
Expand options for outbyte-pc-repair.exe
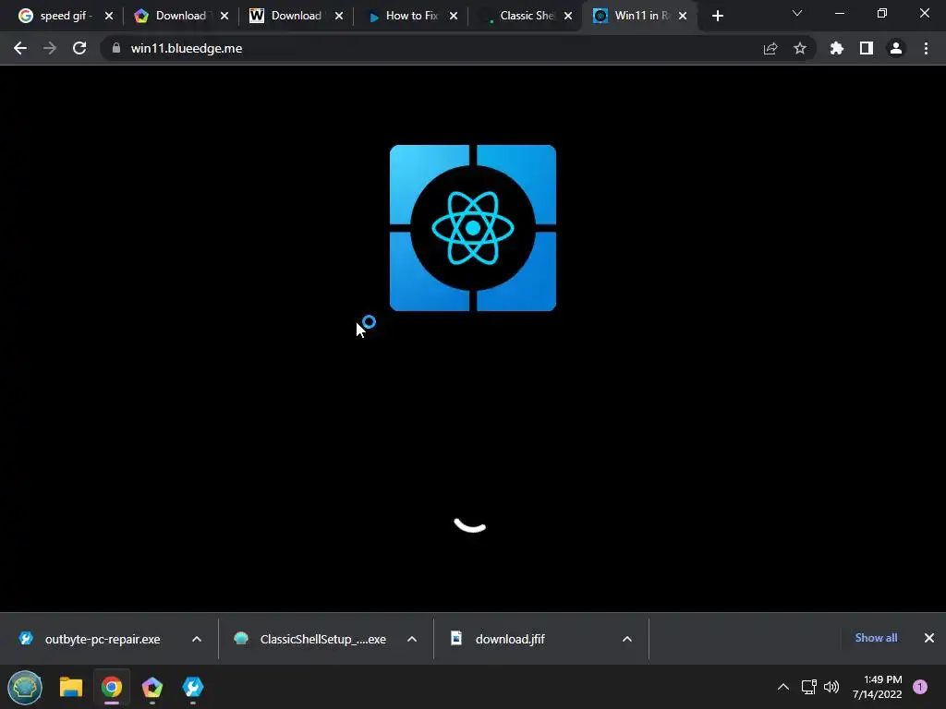click(197, 639)
